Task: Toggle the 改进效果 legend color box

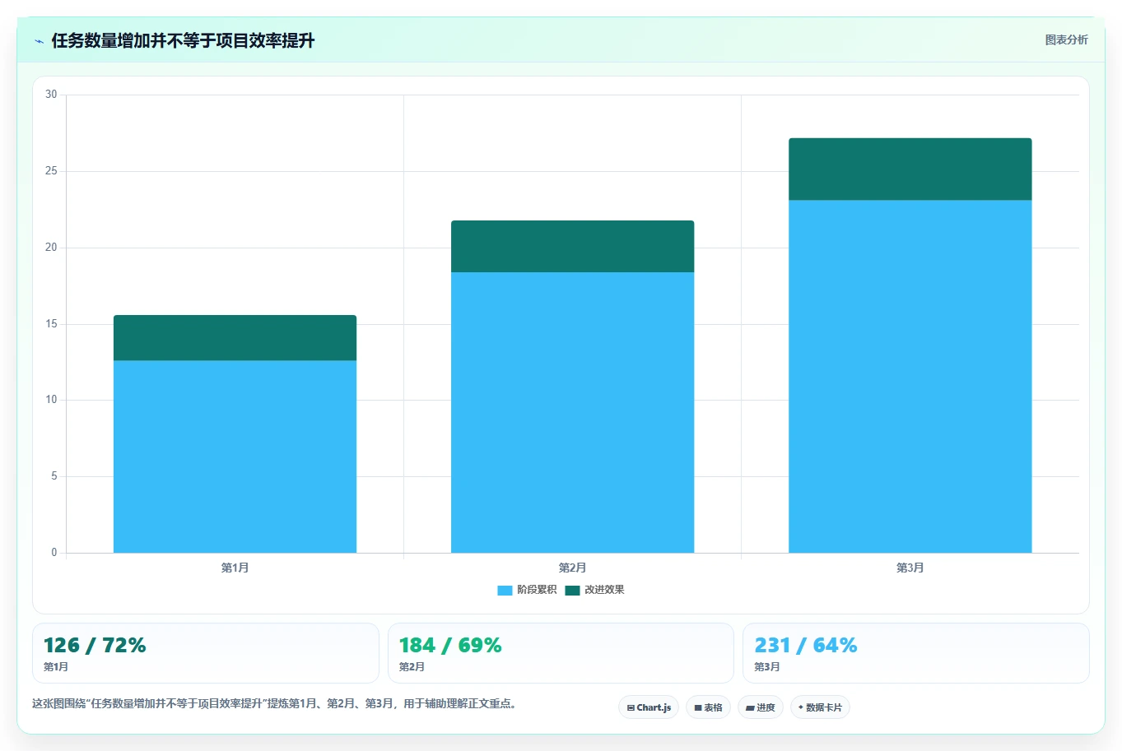Action: [x=572, y=590]
